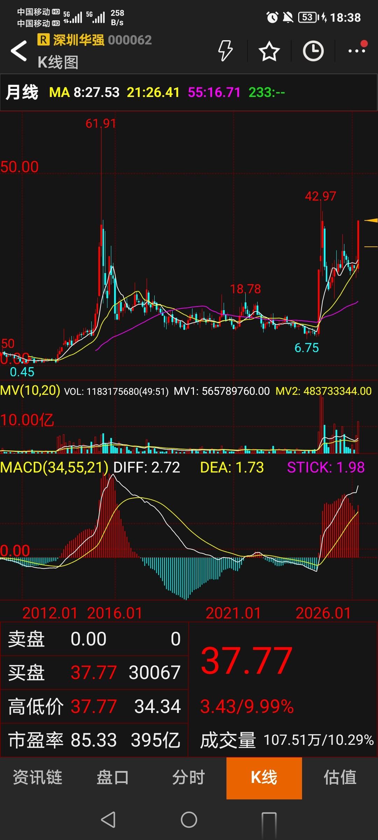Tap the 30067 bid volume
This screenshot has height=840, width=378.
click(x=155, y=672)
